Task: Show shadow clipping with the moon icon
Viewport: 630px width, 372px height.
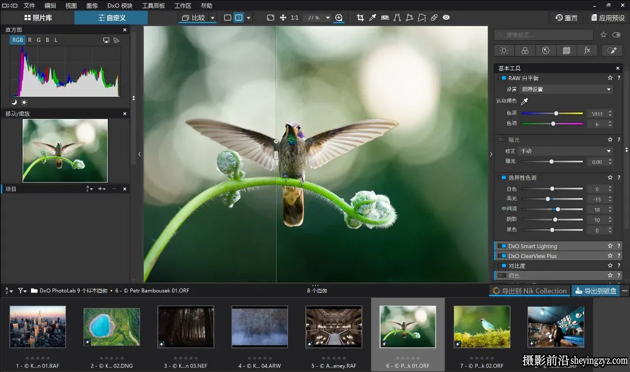Action: coord(14,102)
